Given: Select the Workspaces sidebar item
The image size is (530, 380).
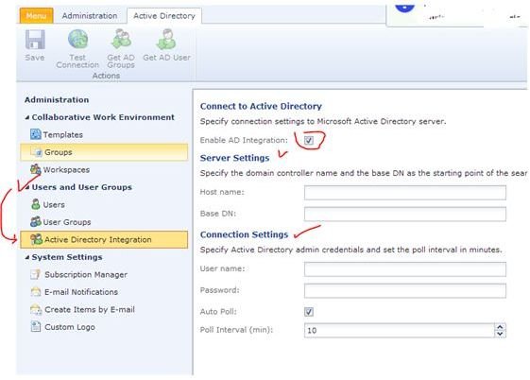Looking at the screenshot, I should pyautogui.click(x=60, y=169).
